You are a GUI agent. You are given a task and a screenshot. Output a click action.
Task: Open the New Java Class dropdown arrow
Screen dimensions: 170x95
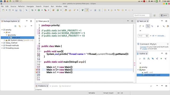pyautogui.click(x=61, y=10)
